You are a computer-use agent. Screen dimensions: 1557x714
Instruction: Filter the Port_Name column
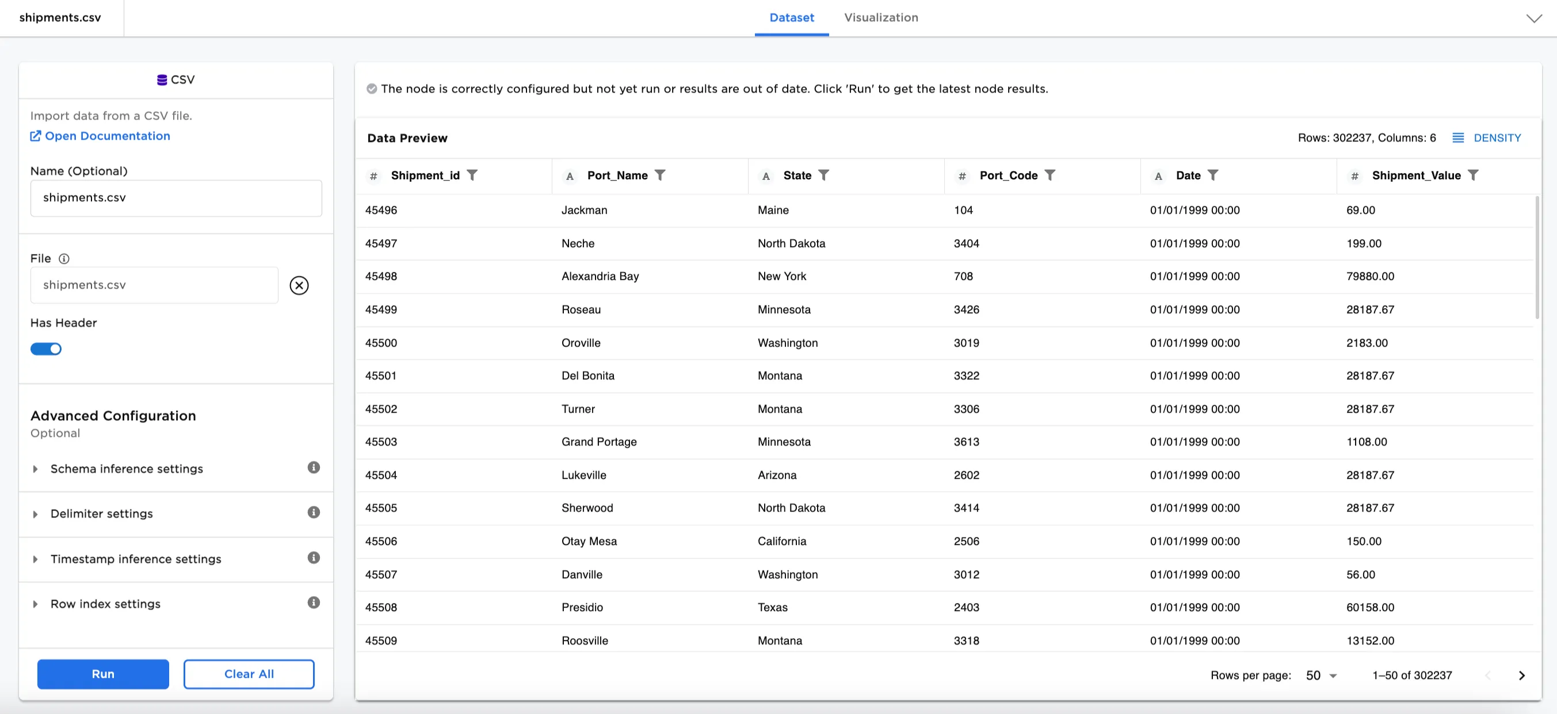click(x=660, y=175)
